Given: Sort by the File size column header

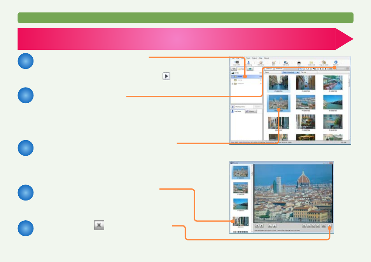Looking at the screenshot, I should (x=308, y=72).
